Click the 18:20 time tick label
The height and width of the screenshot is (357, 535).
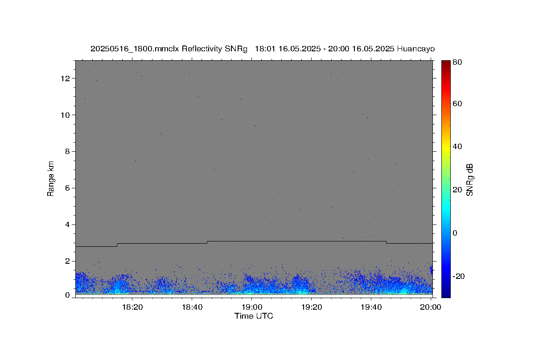[x=133, y=307]
